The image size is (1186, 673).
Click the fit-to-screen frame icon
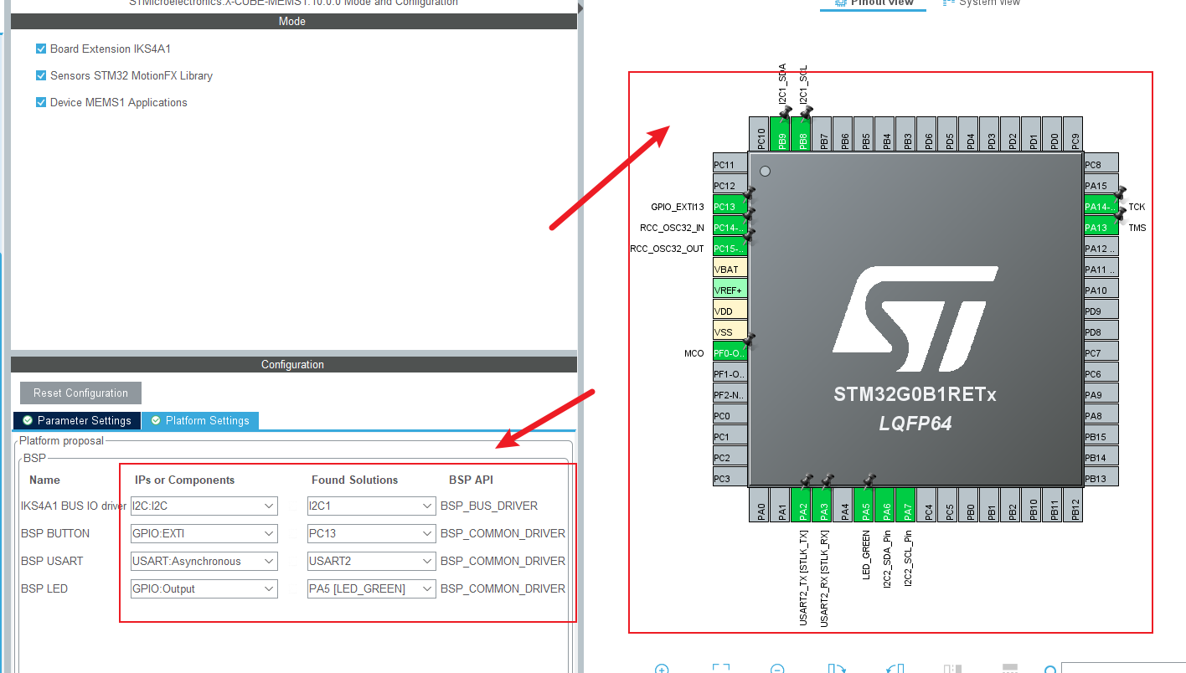pyautogui.click(x=720, y=670)
